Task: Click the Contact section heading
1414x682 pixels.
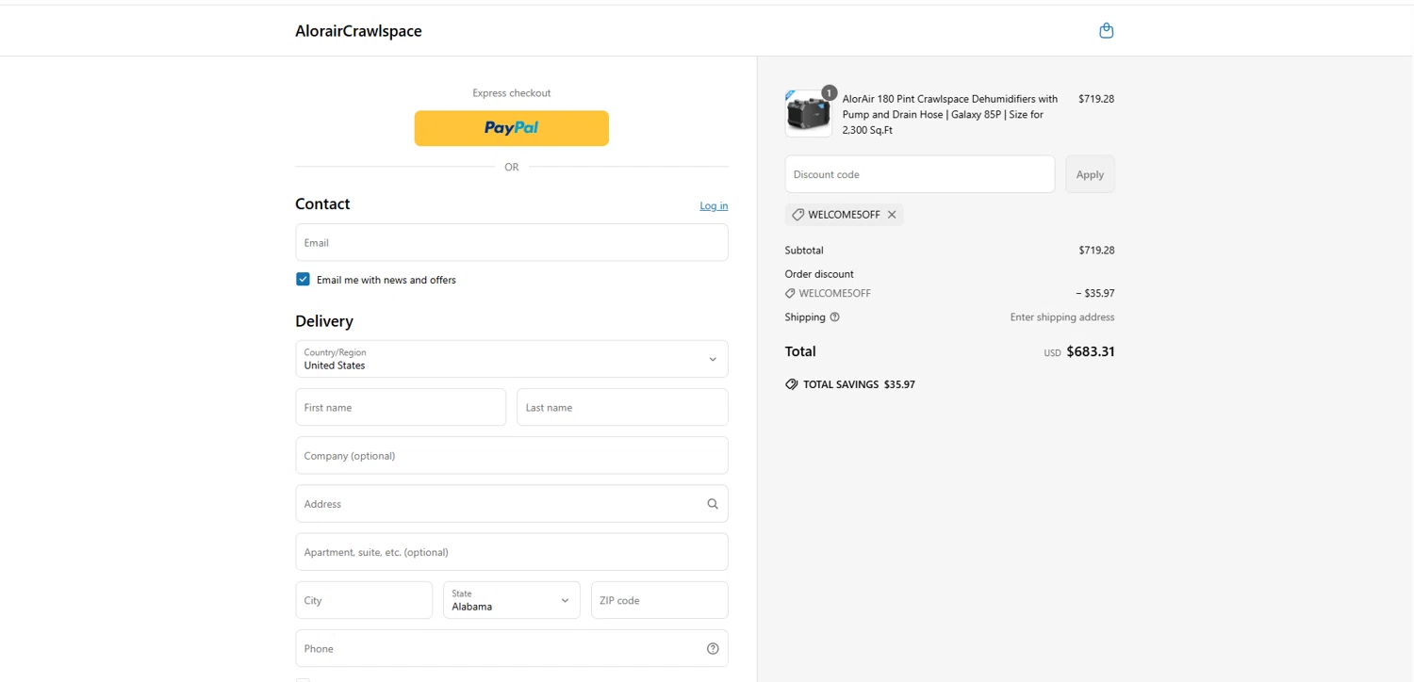Action: [x=322, y=204]
